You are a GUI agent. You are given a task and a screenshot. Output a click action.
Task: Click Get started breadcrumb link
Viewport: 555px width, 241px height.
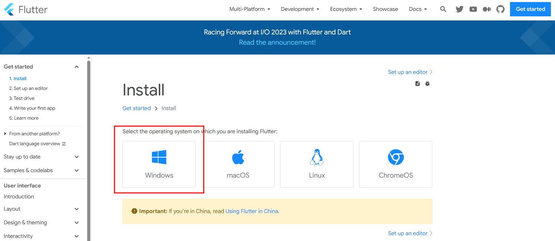click(x=137, y=108)
